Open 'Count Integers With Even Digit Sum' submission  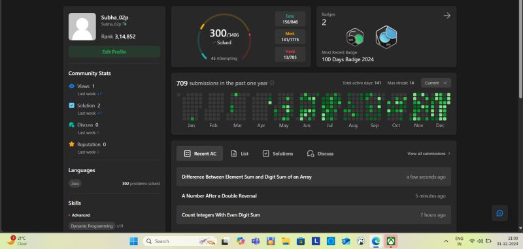(314, 214)
